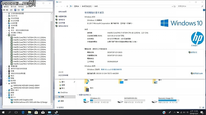Click the Refresh button beside address bar
Image resolution: width=206 pixels, height=115 pixels.
point(175,6)
